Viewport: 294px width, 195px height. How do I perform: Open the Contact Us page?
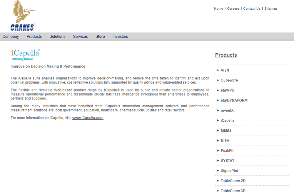[x=252, y=9]
